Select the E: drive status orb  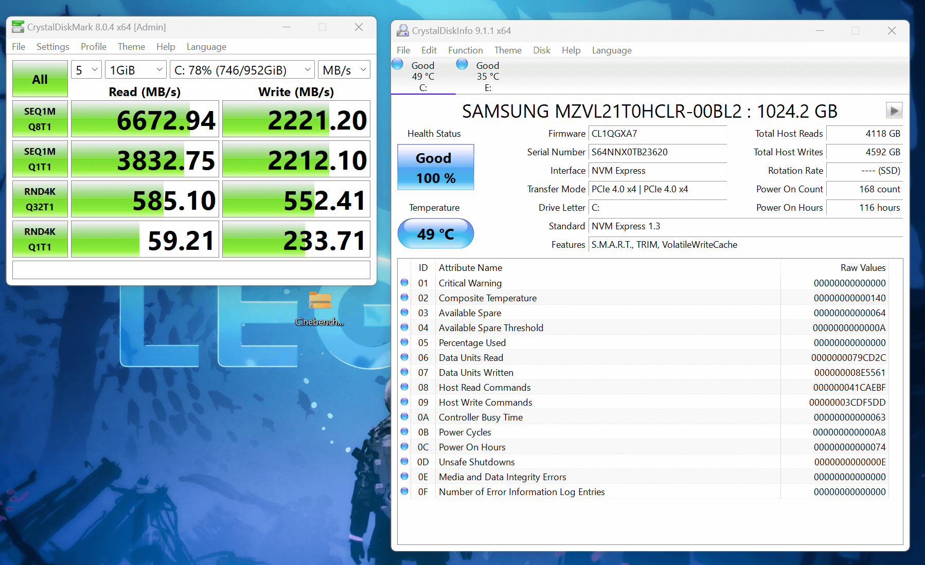tap(462, 64)
